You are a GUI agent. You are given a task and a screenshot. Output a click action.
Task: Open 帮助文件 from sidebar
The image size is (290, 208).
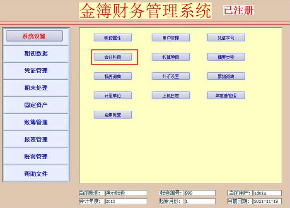pyautogui.click(x=36, y=174)
